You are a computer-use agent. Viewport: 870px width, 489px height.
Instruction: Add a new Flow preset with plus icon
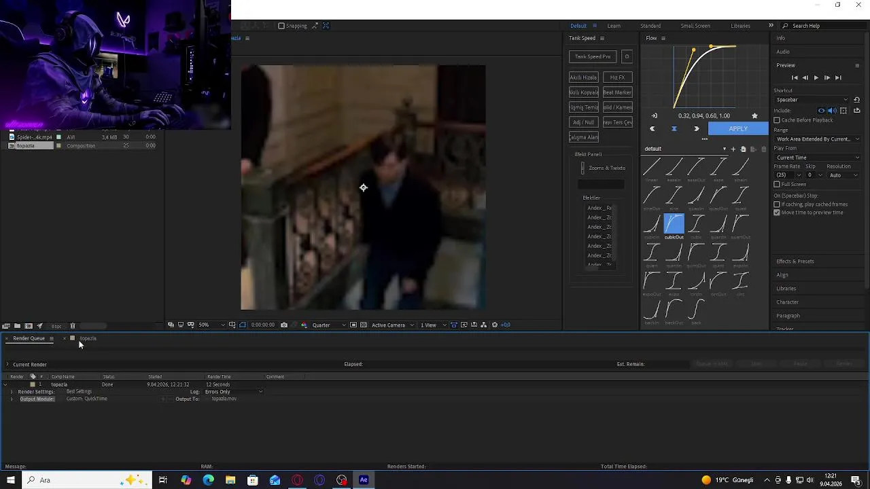733,149
